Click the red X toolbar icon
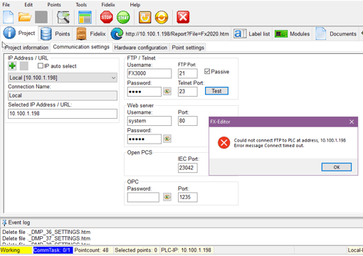 [x=183, y=17]
